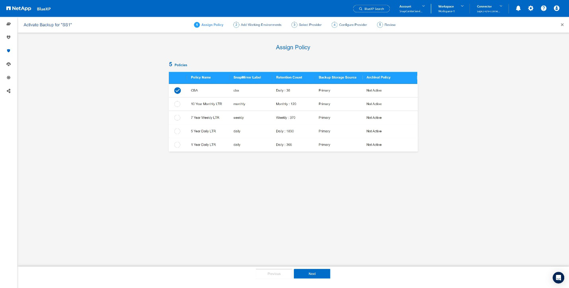The width and height of the screenshot is (569, 288).
Task: Click the Previous button
Action: [274, 274]
